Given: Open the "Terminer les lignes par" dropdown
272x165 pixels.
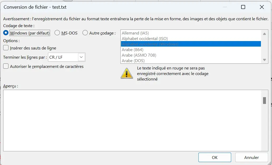Looking at the screenshot, I should pyautogui.click(x=81, y=57).
